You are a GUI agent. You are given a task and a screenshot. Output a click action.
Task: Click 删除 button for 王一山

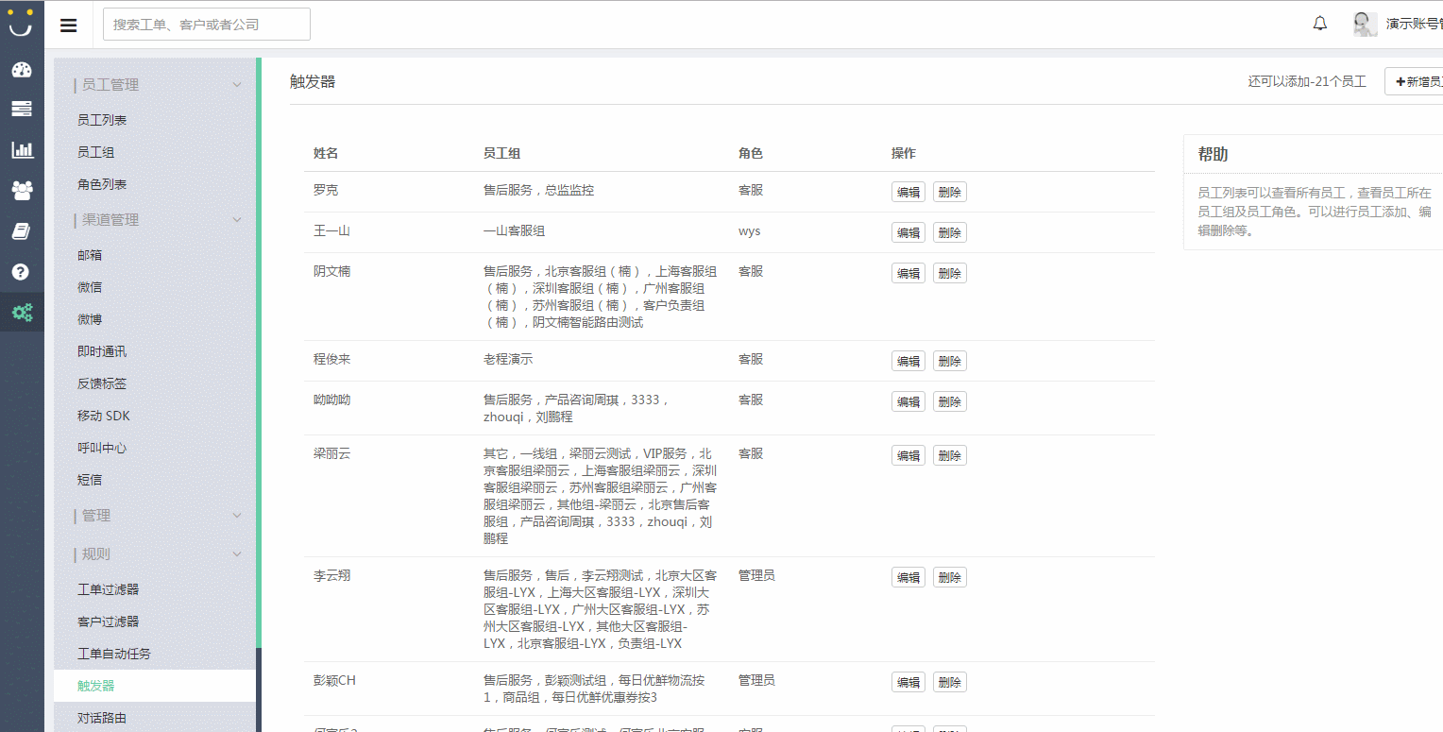pyautogui.click(x=949, y=232)
